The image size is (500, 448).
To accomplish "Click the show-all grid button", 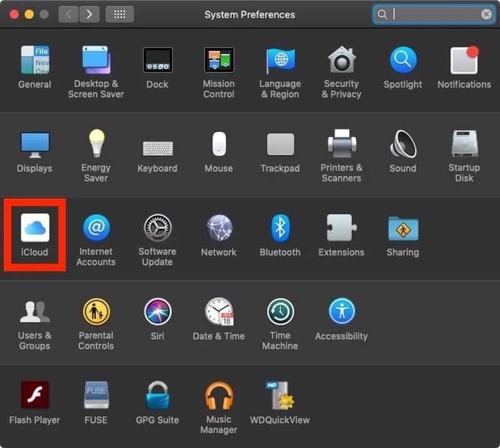I will [119, 14].
